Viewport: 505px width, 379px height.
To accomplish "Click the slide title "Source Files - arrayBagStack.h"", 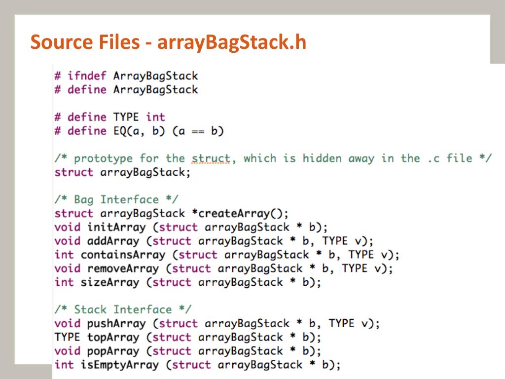I will 168,42.
